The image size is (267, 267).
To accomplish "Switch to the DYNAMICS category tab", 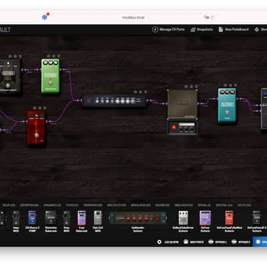I will pos(52,205).
